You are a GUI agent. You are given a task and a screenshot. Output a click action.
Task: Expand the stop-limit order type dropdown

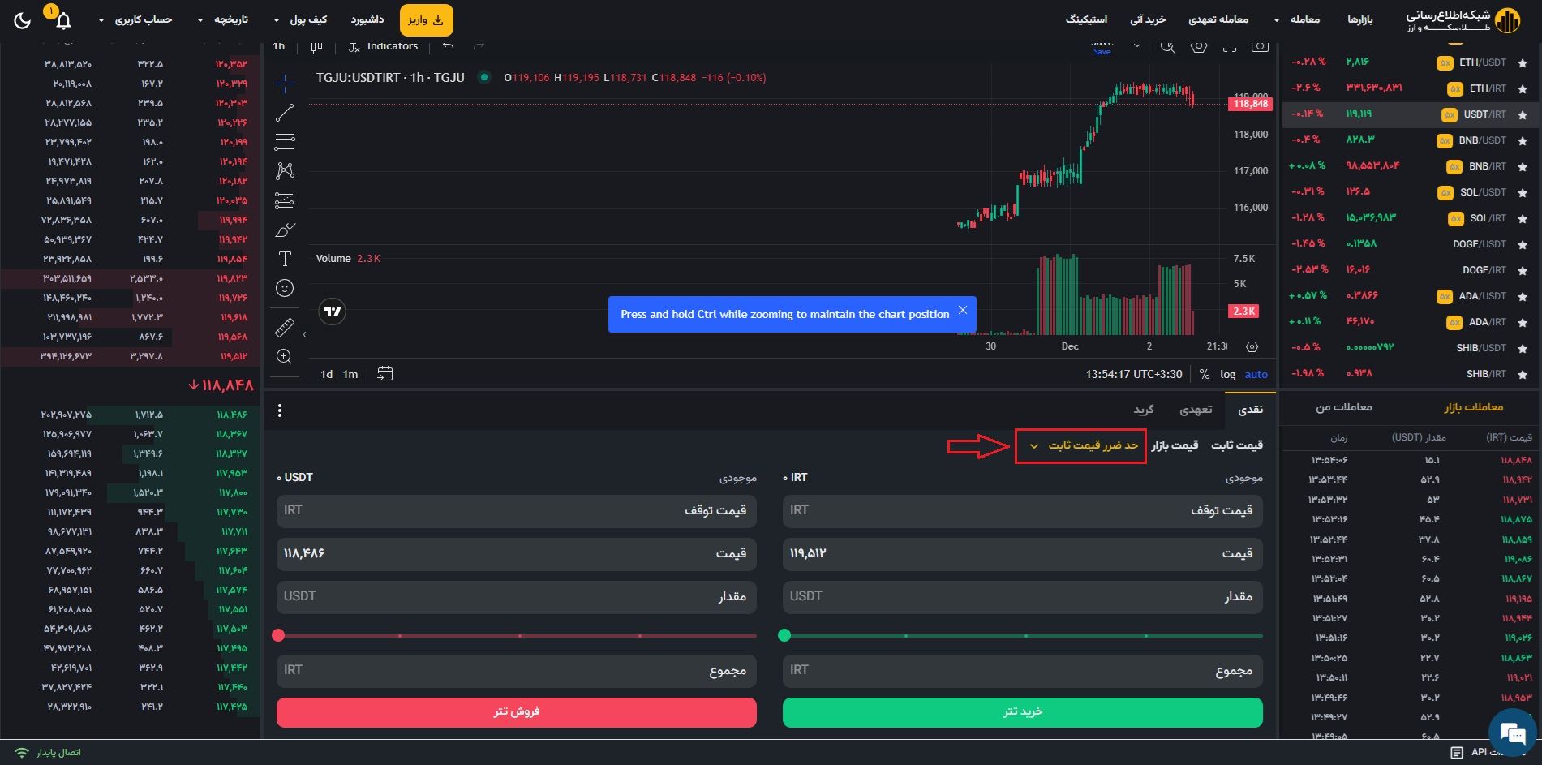(1080, 445)
